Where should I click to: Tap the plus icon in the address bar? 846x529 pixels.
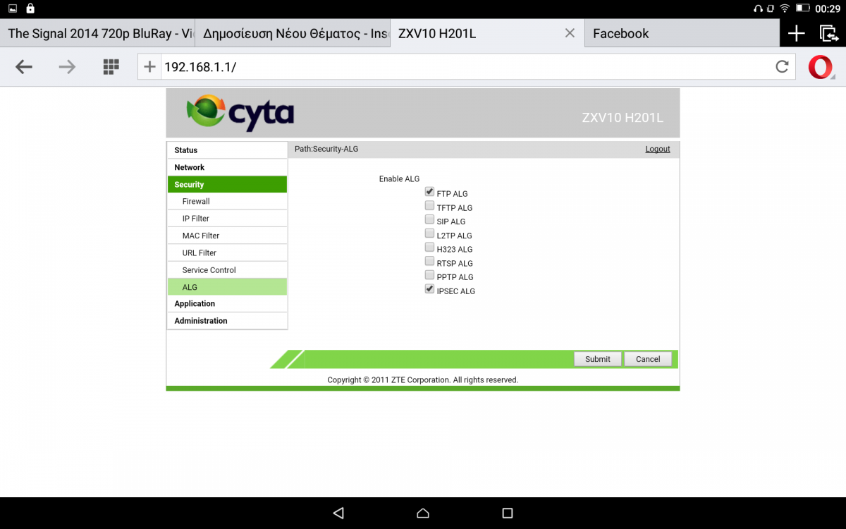(x=149, y=67)
